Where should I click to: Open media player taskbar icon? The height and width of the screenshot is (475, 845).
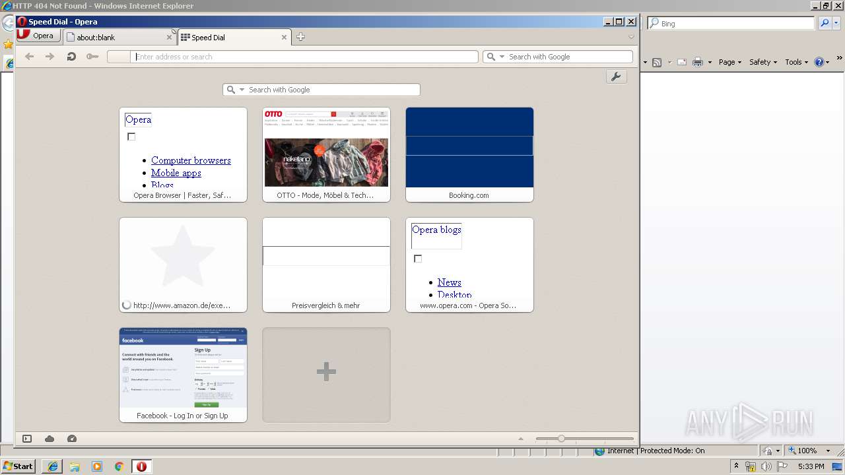[x=97, y=466]
